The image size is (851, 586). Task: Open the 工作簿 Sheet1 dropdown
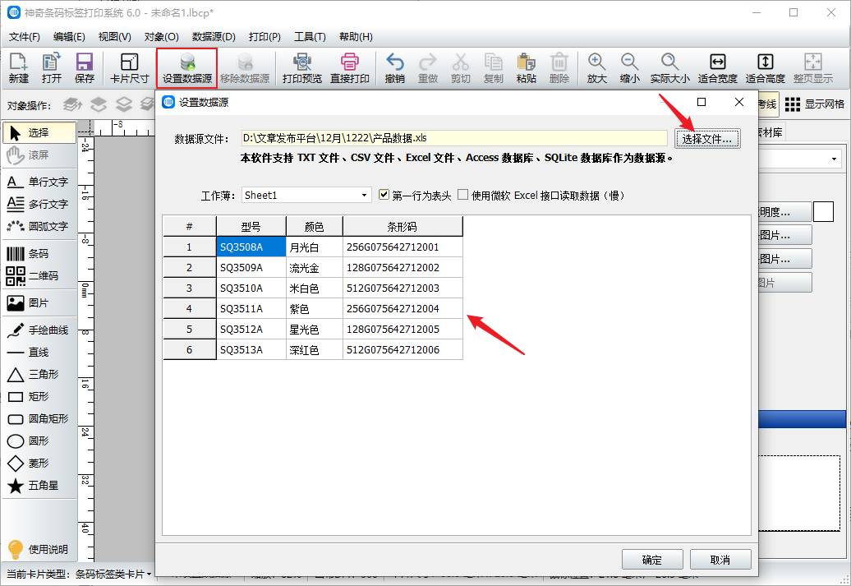pyautogui.click(x=306, y=195)
